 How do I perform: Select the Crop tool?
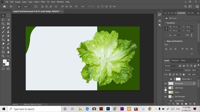[3, 24]
